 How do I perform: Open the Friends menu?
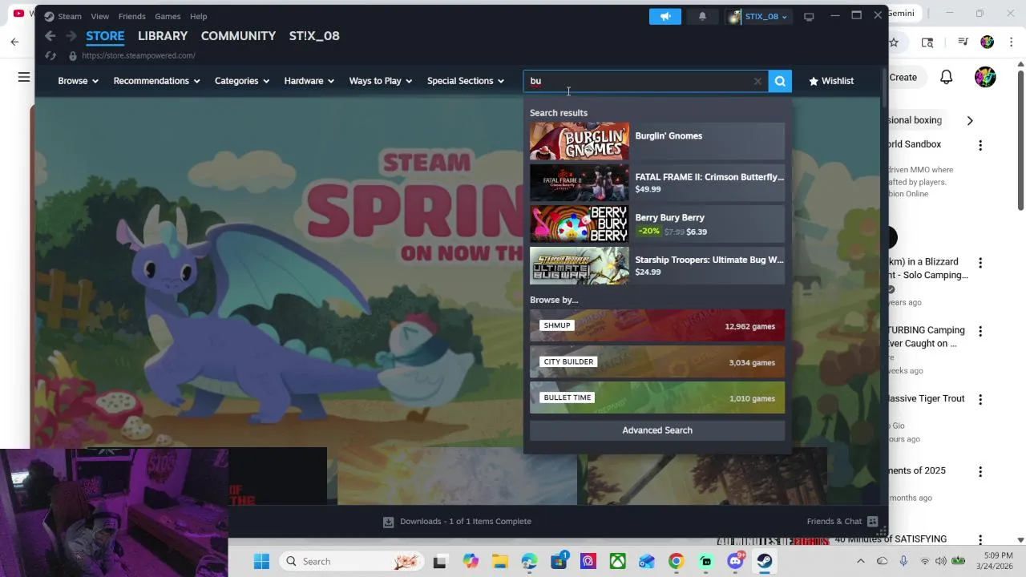click(131, 16)
